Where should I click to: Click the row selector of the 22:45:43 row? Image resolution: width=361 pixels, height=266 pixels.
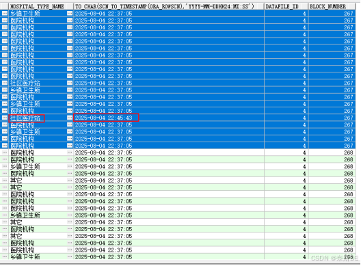pyautogui.click(x=5, y=118)
